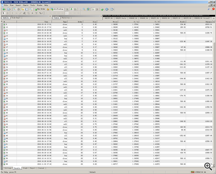Select the trendline tool

[20, 13]
